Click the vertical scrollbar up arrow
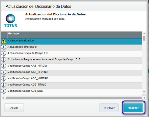Viewport: 149px width, 117px height. click(x=144, y=33)
